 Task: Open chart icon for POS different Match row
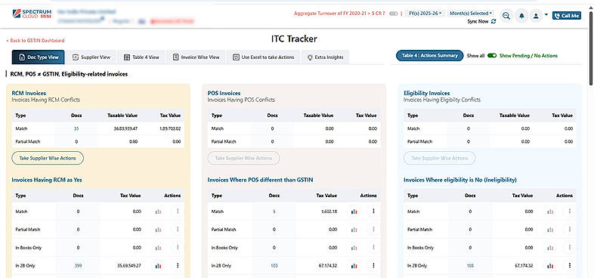(354, 212)
